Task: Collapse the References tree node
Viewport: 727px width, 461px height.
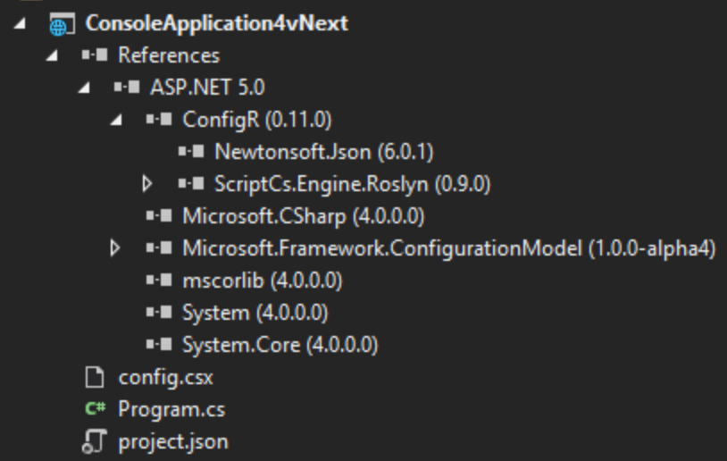Action: [x=52, y=55]
